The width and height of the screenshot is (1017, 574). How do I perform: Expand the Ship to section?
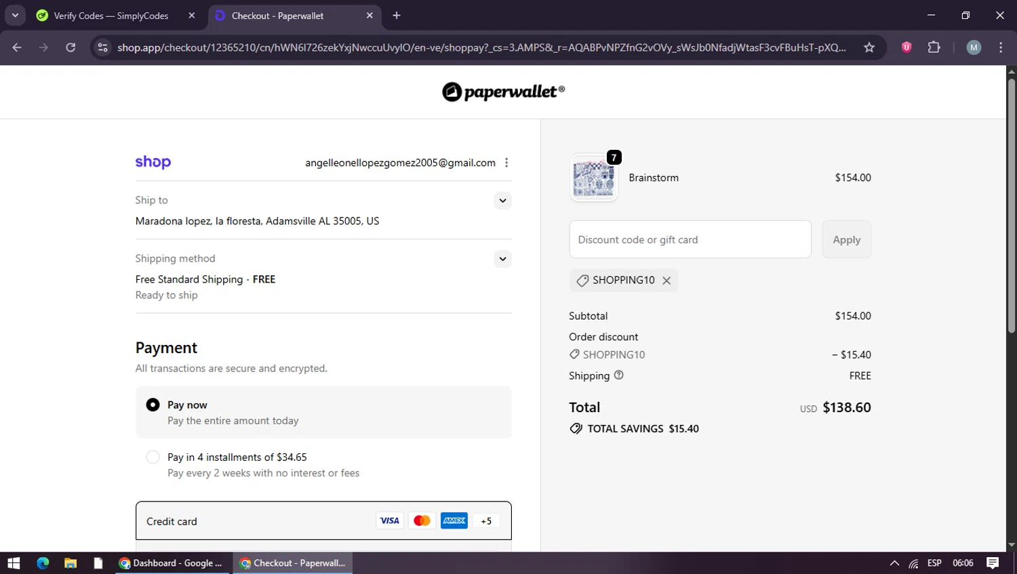click(x=502, y=201)
